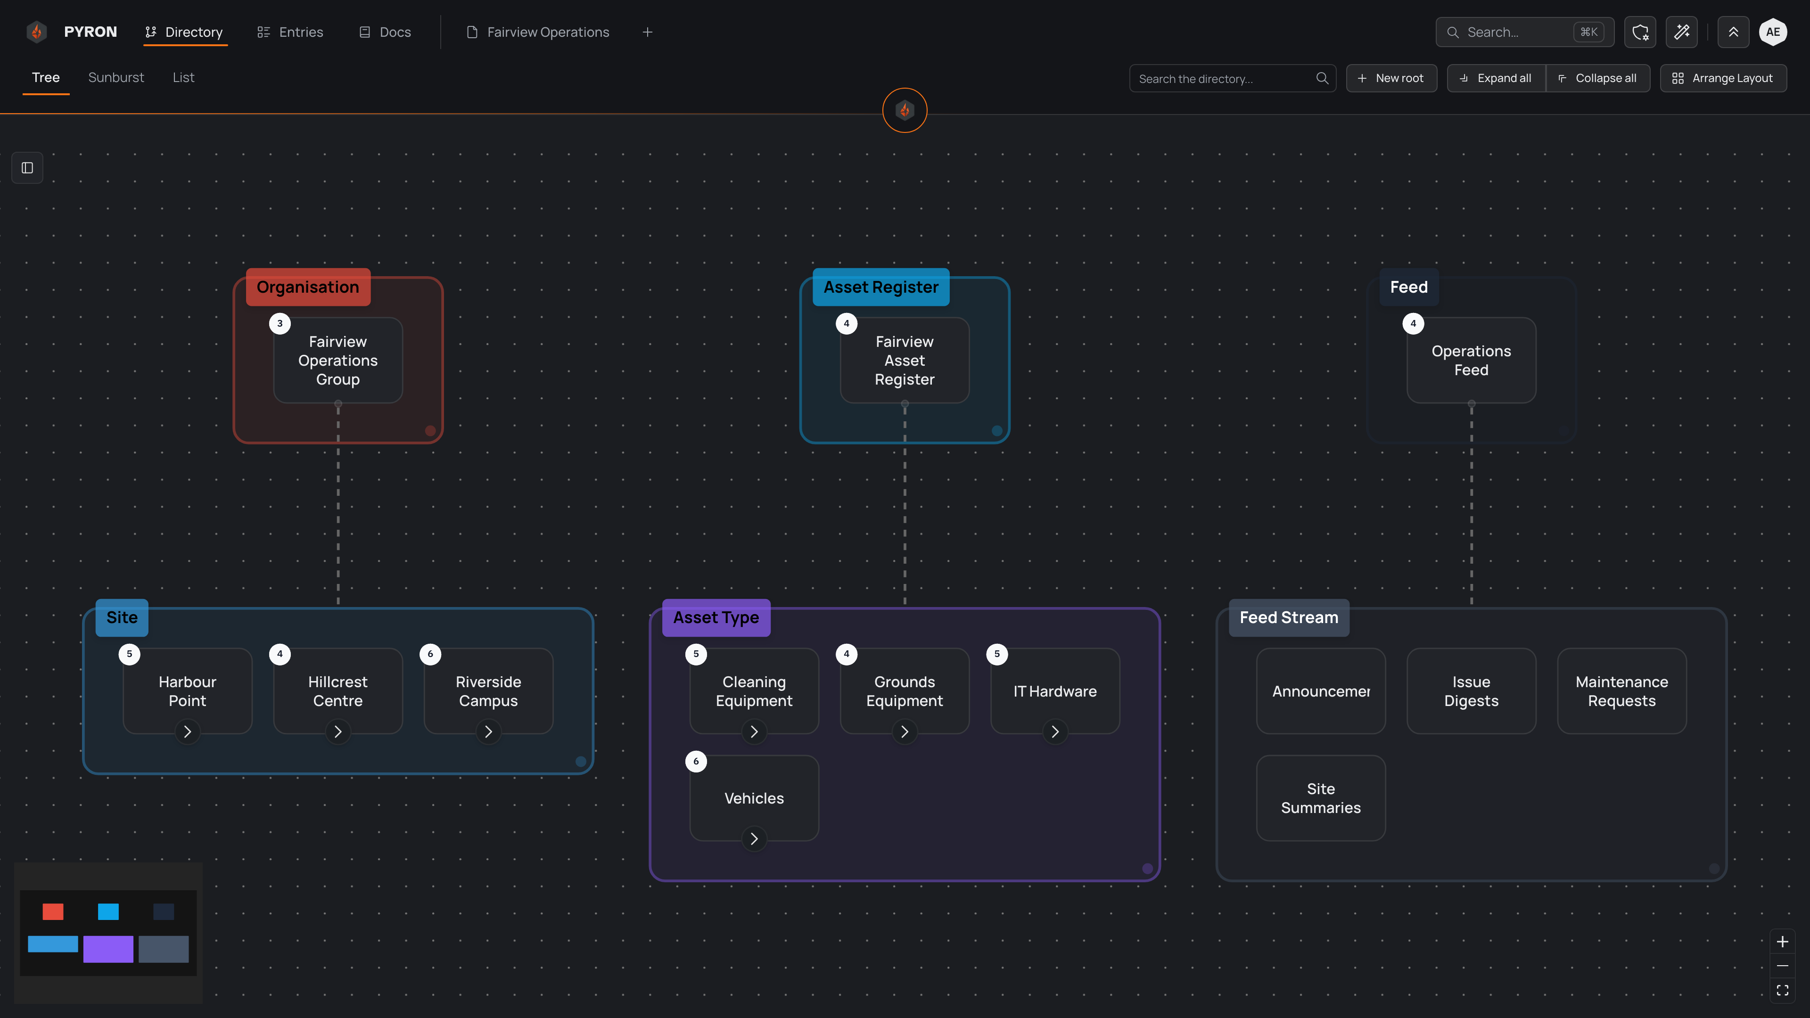Switch to the Sunburst view
Viewport: 1810px width, 1018px height.
tap(116, 77)
